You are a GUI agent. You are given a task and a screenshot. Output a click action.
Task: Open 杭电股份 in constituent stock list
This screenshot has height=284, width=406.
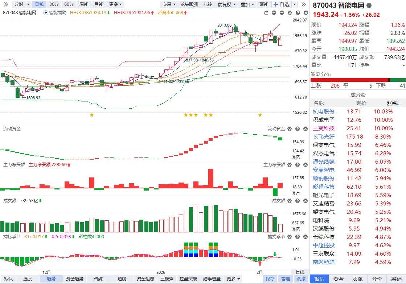(x=324, y=112)
